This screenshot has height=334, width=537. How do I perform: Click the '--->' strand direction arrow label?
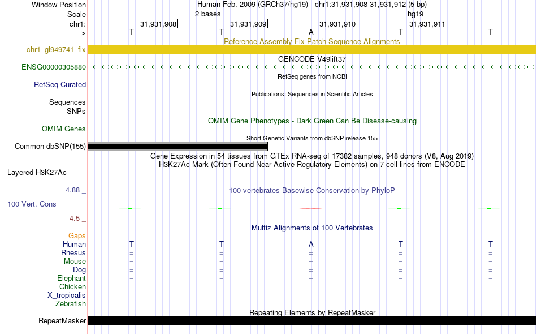point(80,33)
